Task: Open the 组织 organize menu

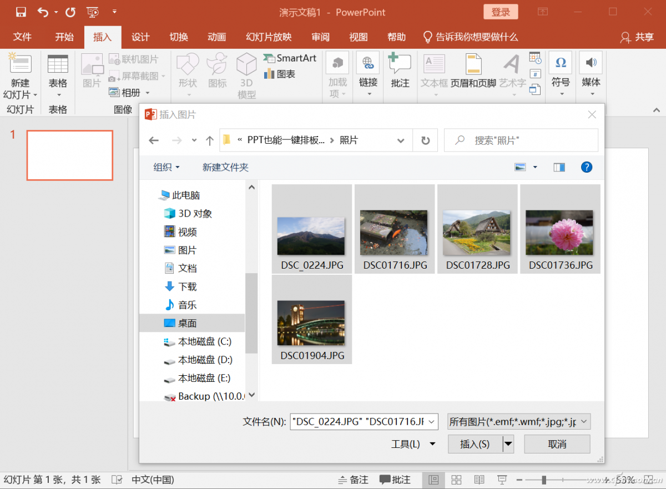Action: tap(167, 167)
